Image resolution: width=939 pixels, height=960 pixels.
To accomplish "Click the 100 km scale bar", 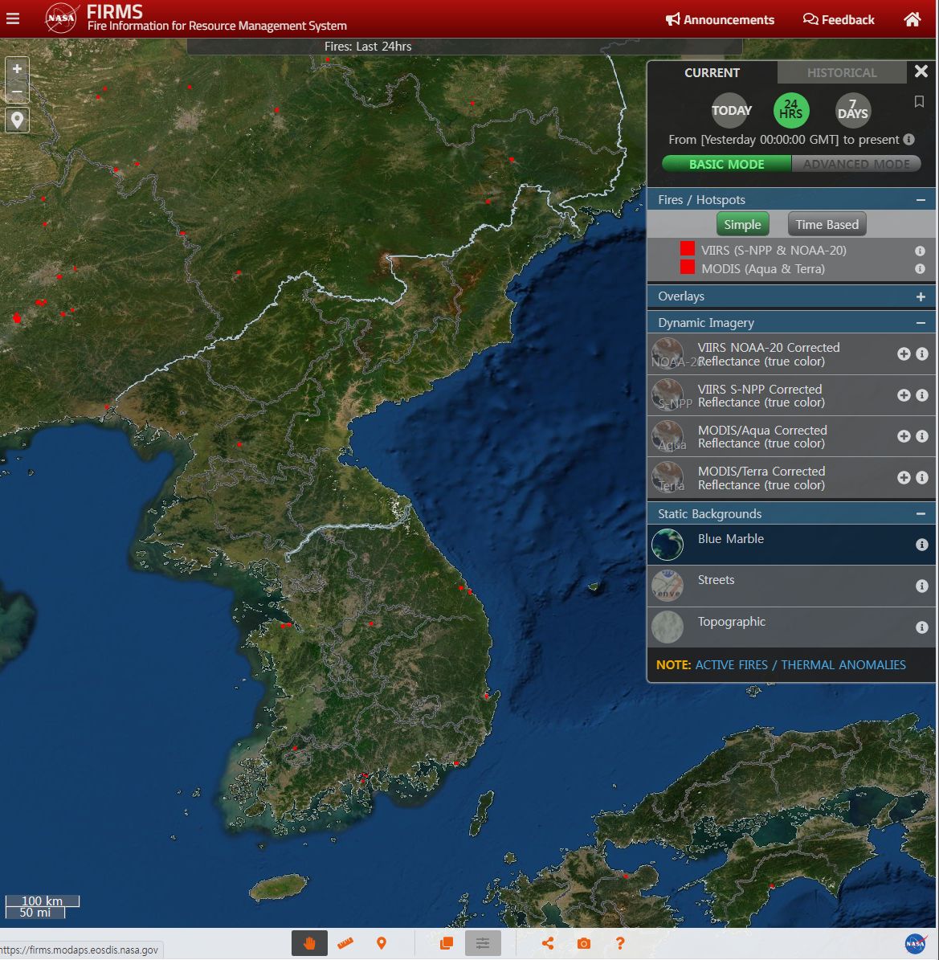I will pyautogui.click(x=43, y=901).
